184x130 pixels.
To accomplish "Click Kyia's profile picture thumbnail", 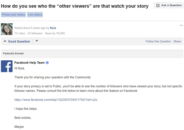I will [x=7, y=29].
